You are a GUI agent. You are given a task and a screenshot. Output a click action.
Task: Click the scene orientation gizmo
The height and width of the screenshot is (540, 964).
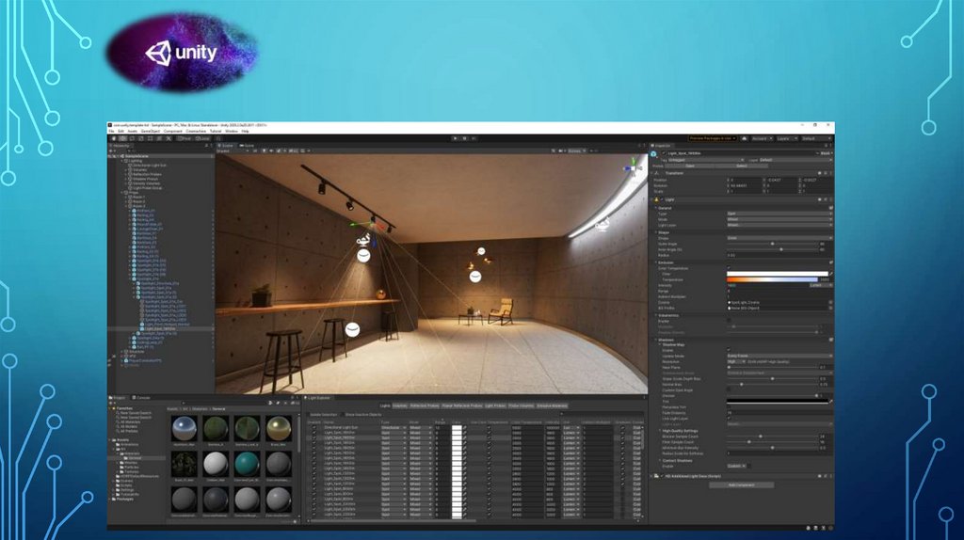[x=632, y=167]
